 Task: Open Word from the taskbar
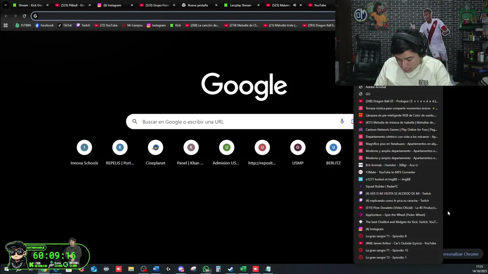[156, 269]
